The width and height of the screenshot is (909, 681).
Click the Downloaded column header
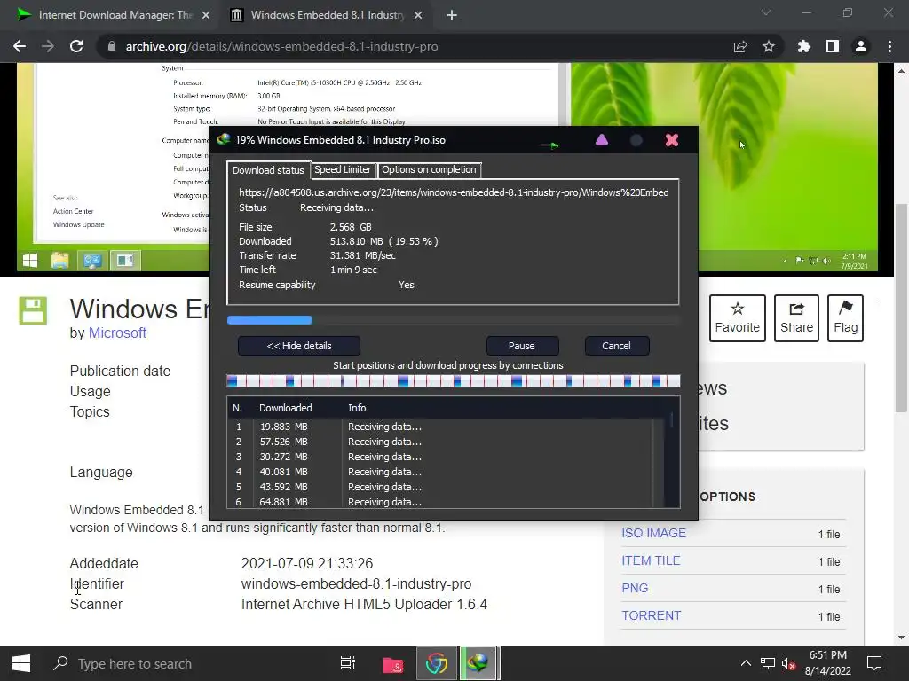click(x=286, y=408)
